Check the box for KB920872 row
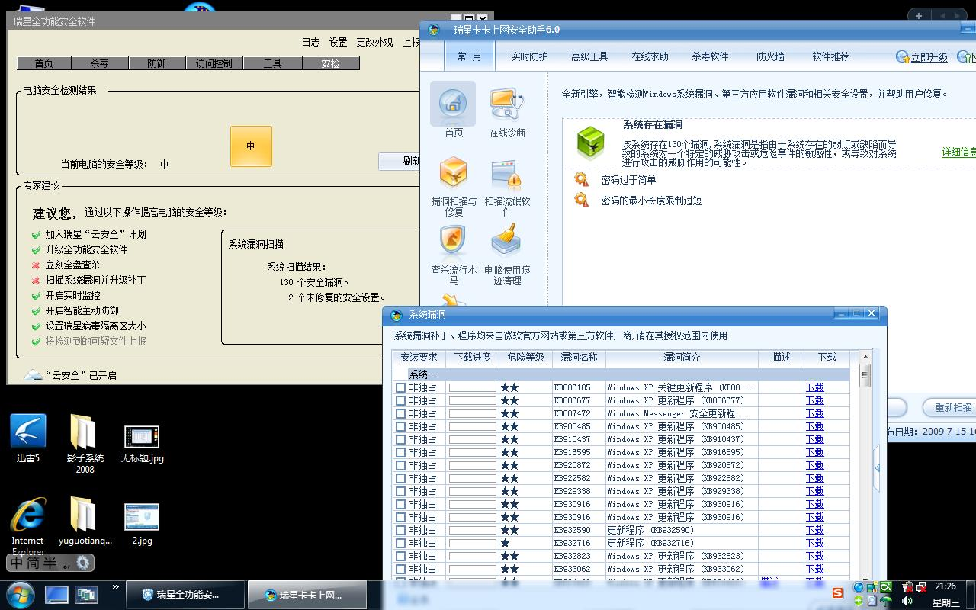The width and height of the screenshot is (976, 610). (x=401, y=466)
